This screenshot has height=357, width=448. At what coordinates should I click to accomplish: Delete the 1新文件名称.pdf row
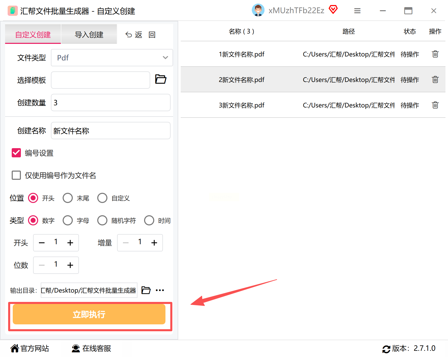(x=435, y=54)
